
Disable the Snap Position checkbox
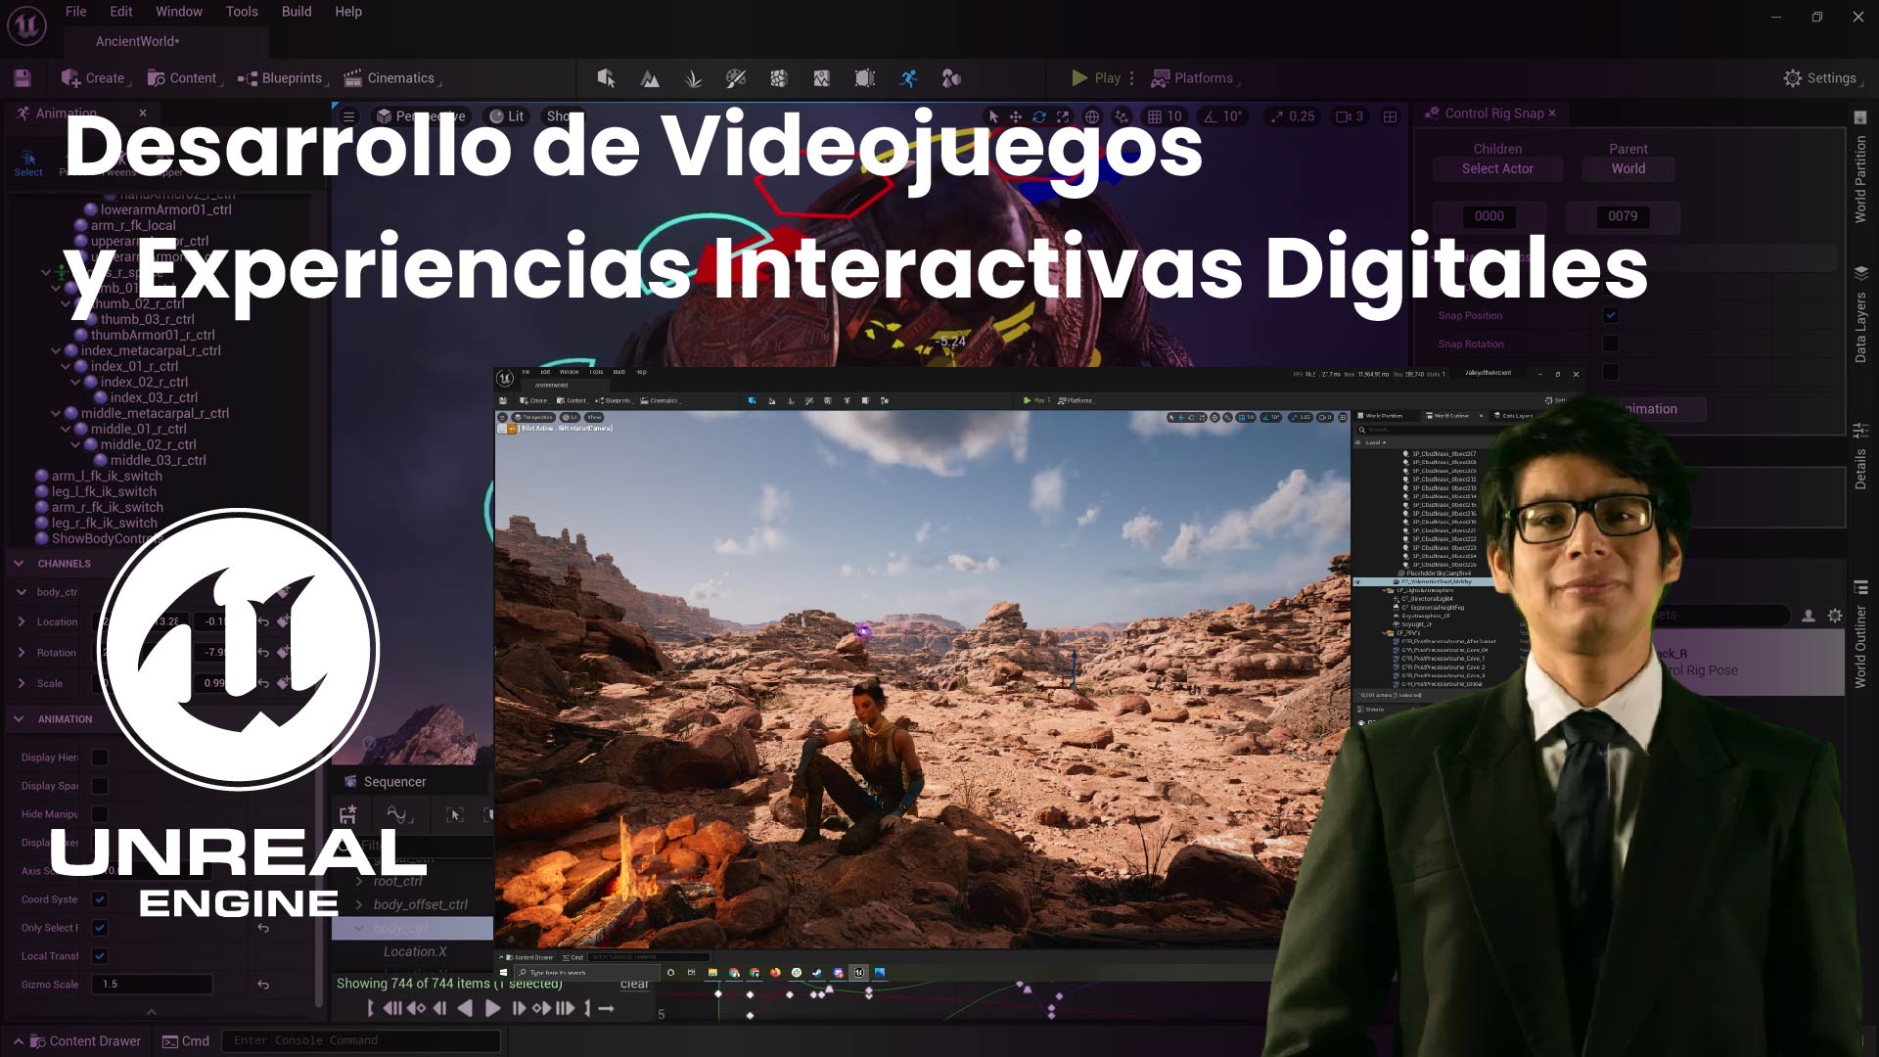1610,315
